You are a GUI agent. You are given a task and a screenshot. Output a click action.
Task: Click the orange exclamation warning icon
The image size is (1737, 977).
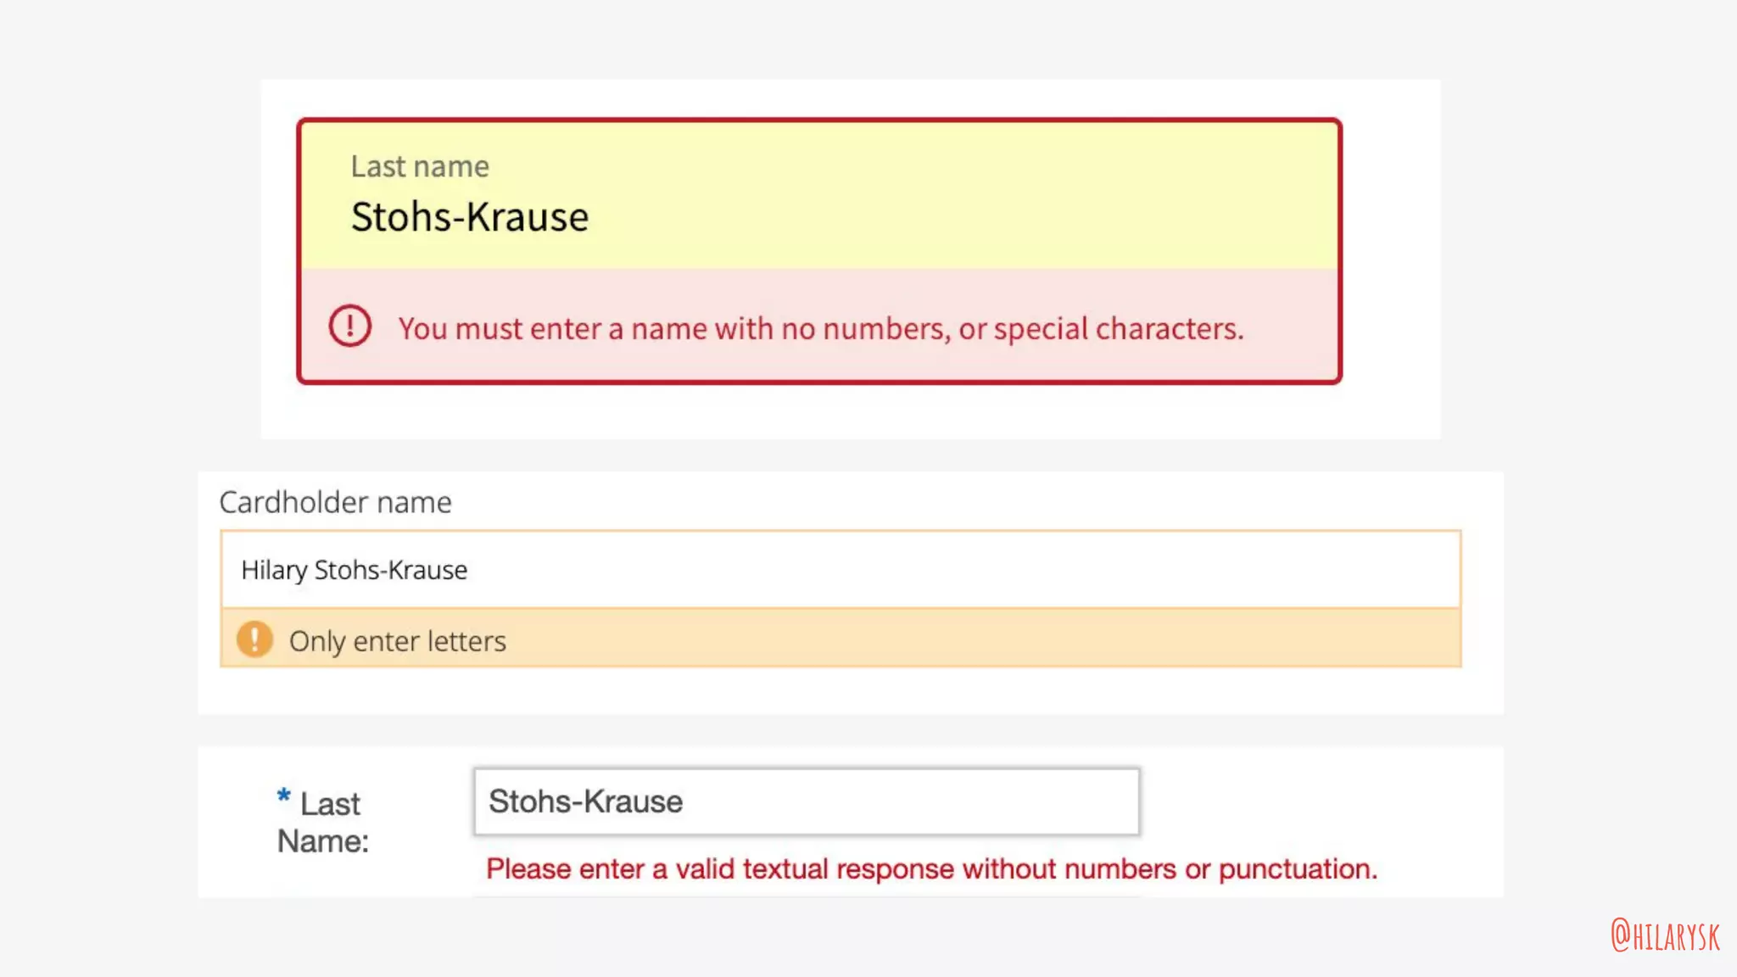point(254,639)
